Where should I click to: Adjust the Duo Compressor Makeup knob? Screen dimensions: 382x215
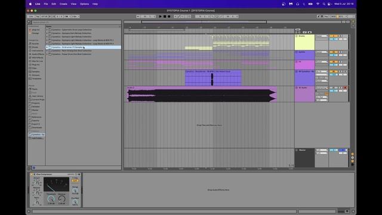62,199
